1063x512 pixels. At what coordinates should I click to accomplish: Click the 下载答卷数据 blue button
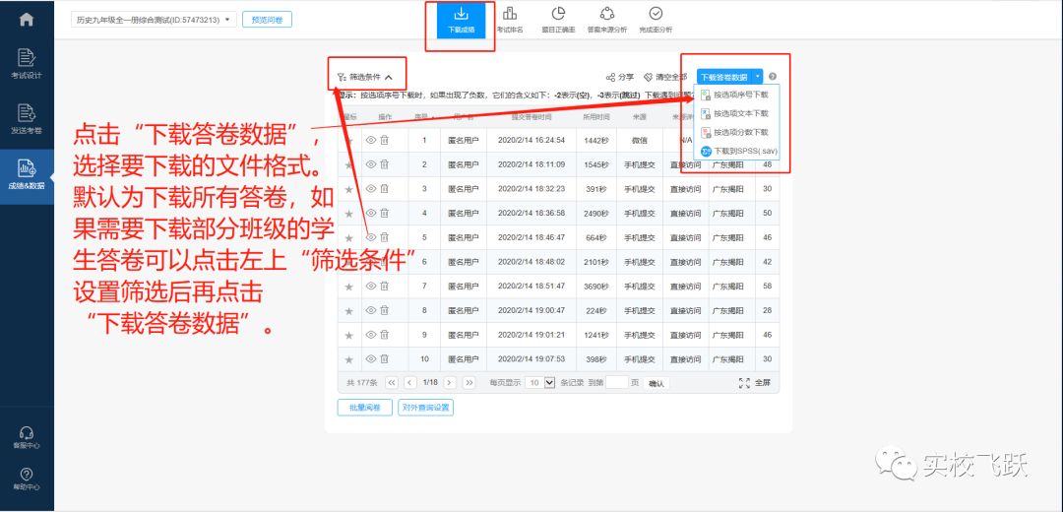point(724,78)
